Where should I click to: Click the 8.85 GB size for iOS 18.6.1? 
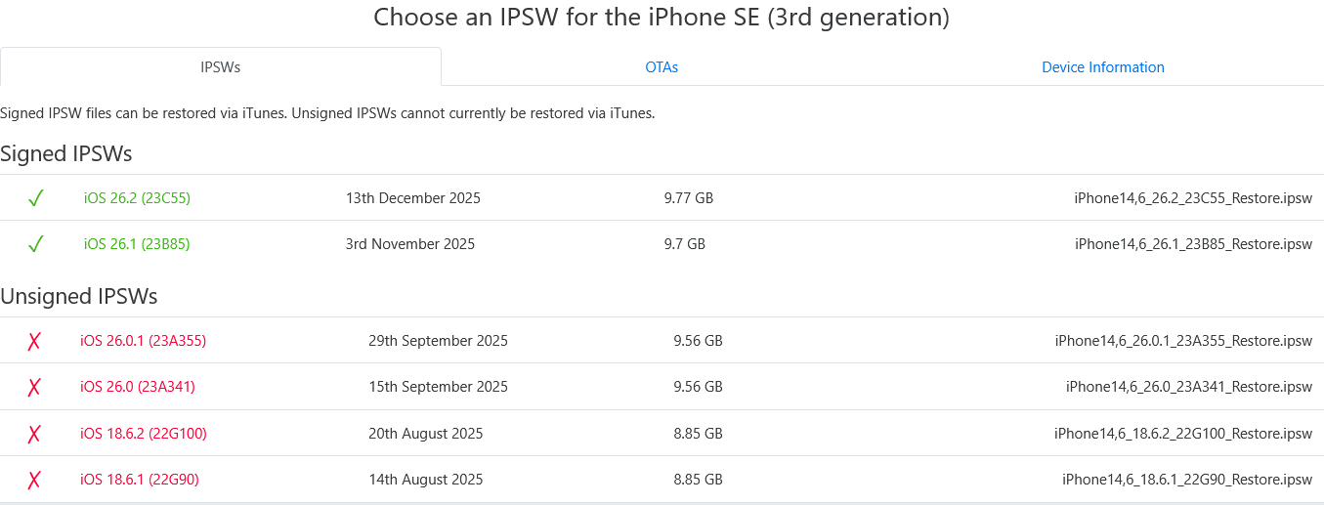[x=698, y=480]
